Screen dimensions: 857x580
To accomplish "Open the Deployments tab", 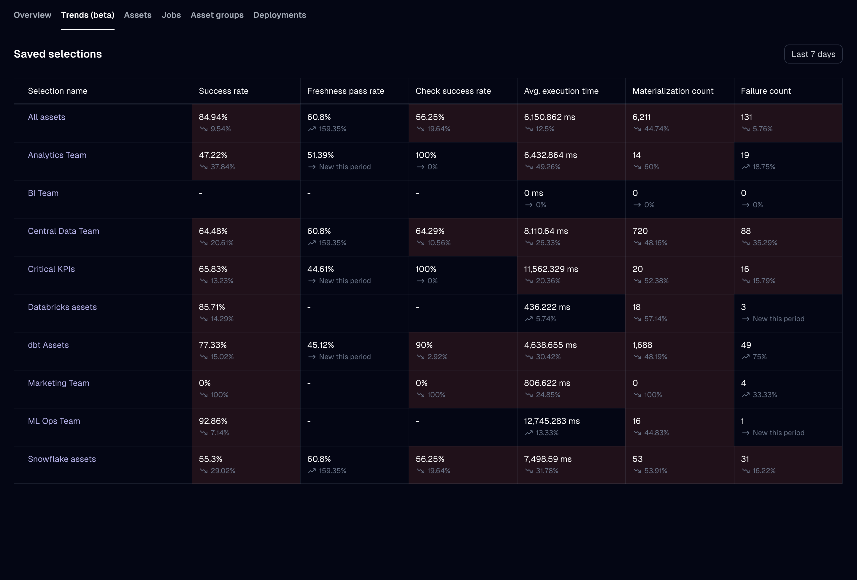I will pyautogui.click(x=280, y=15).
